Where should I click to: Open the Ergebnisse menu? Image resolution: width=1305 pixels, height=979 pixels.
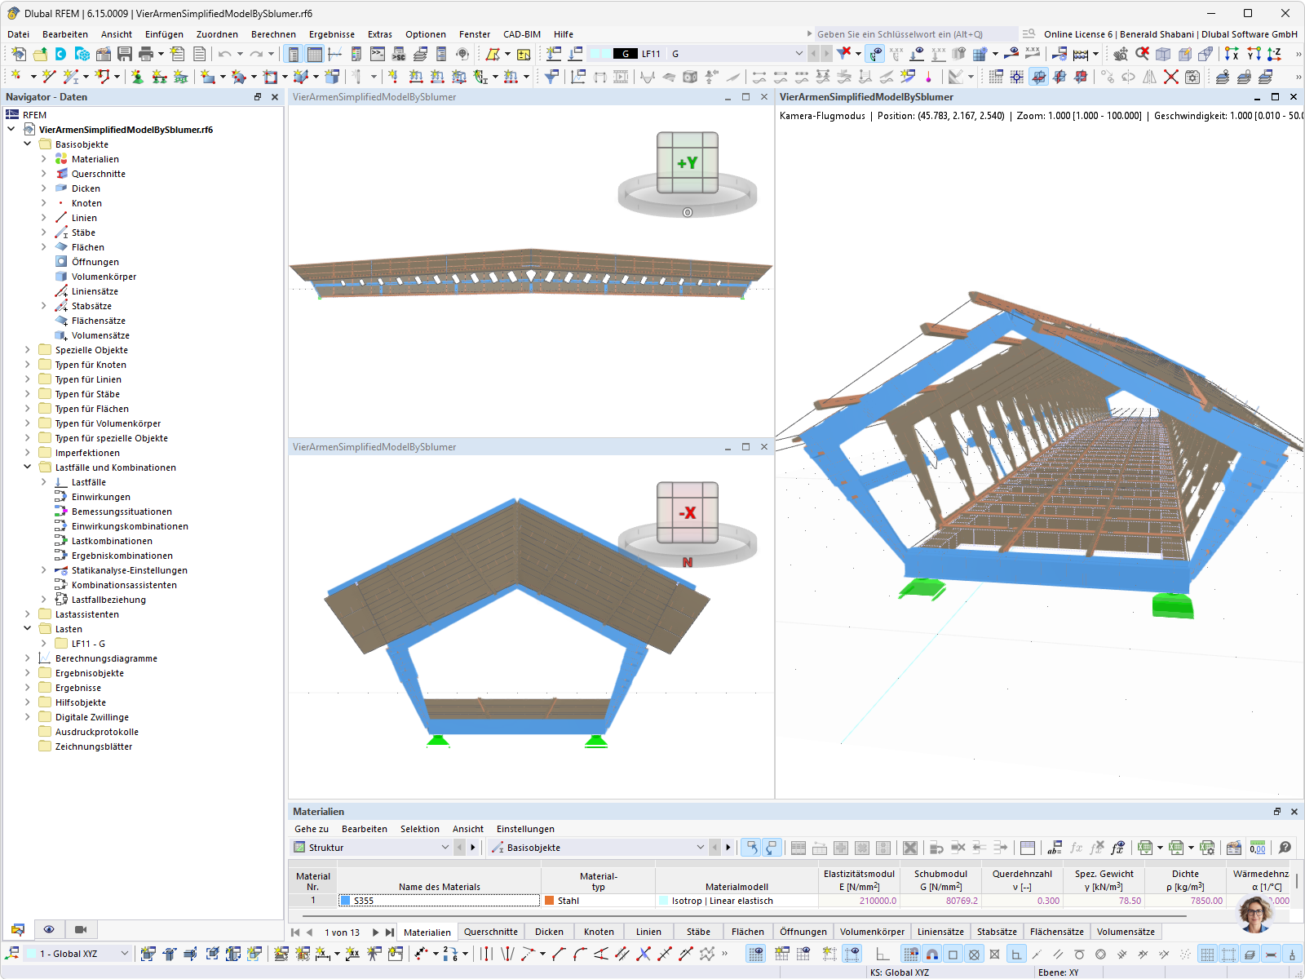331,34
